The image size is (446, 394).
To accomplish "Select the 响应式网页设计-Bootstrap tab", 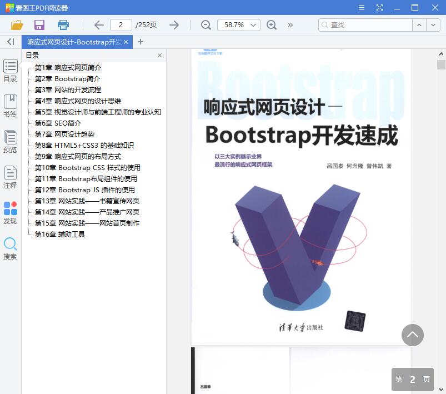I will coord(72,42).
